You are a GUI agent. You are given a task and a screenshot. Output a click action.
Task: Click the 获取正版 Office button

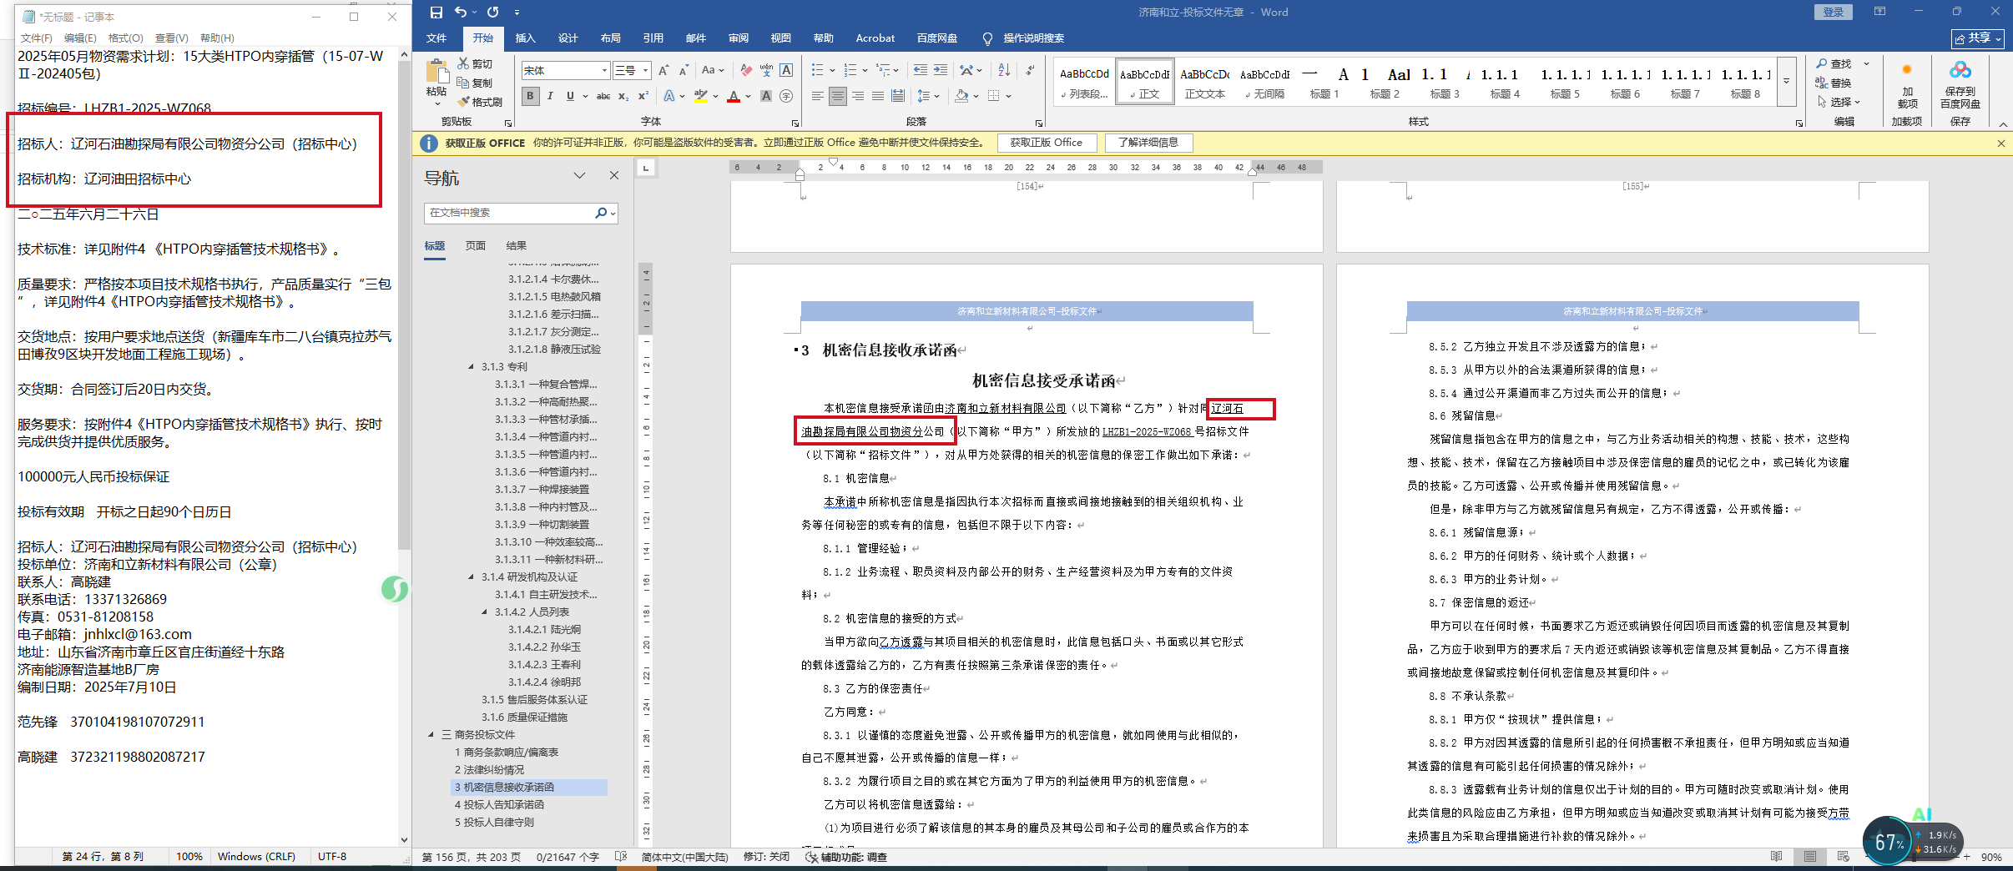tap(1046, 143)
